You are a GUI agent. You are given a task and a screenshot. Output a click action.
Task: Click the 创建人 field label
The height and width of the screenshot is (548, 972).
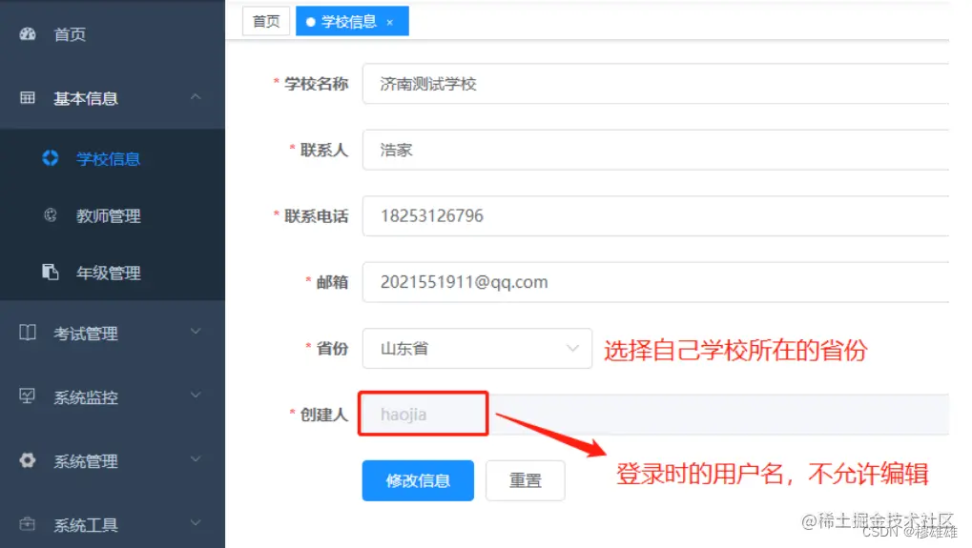click(324, 415)
